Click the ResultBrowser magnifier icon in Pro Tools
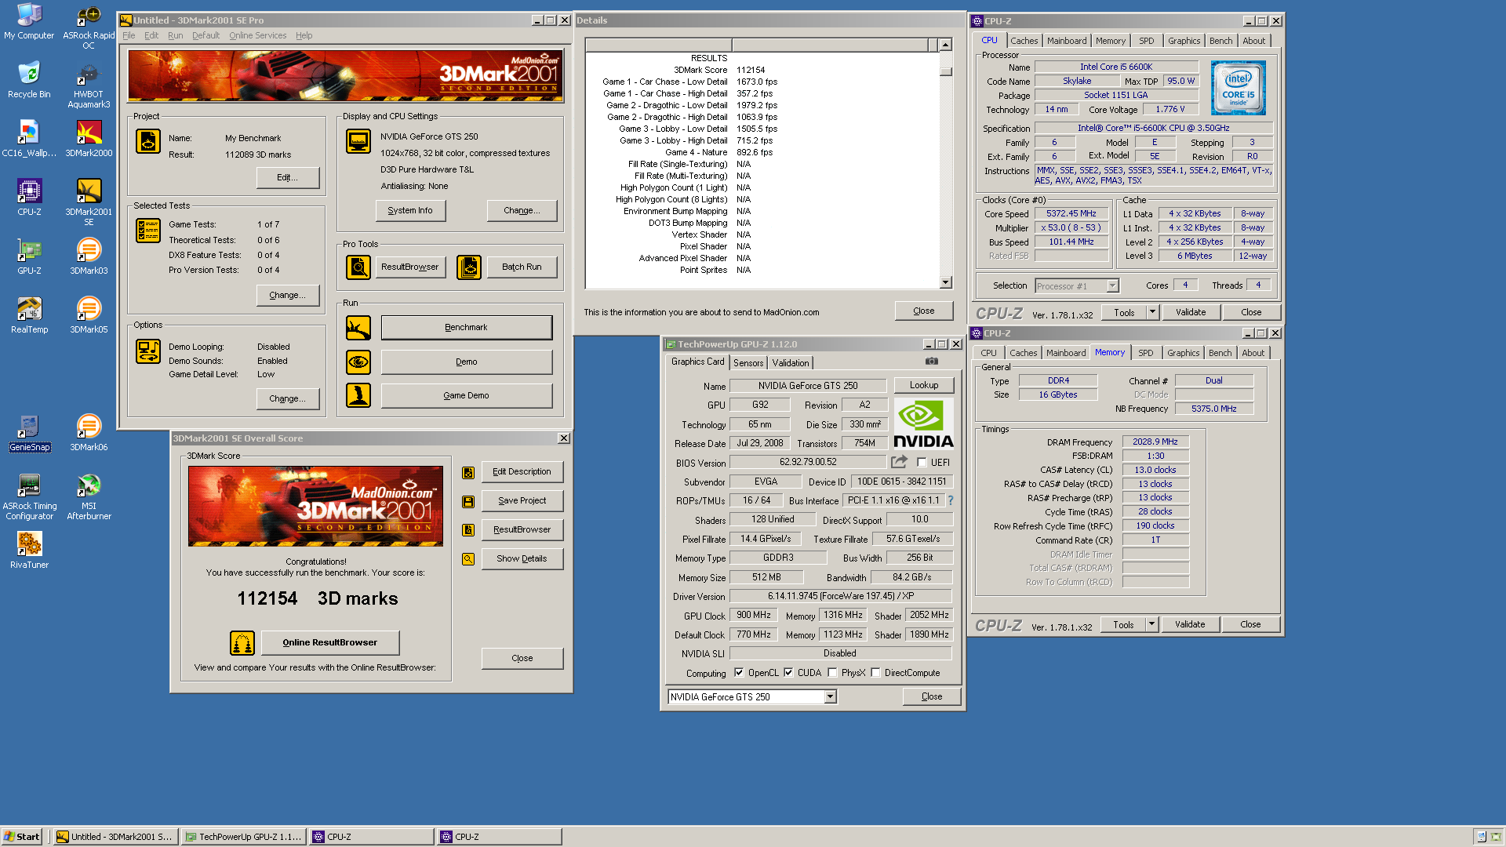The height and width of the screenshot is (847, 1506). [x=358, y=267]
